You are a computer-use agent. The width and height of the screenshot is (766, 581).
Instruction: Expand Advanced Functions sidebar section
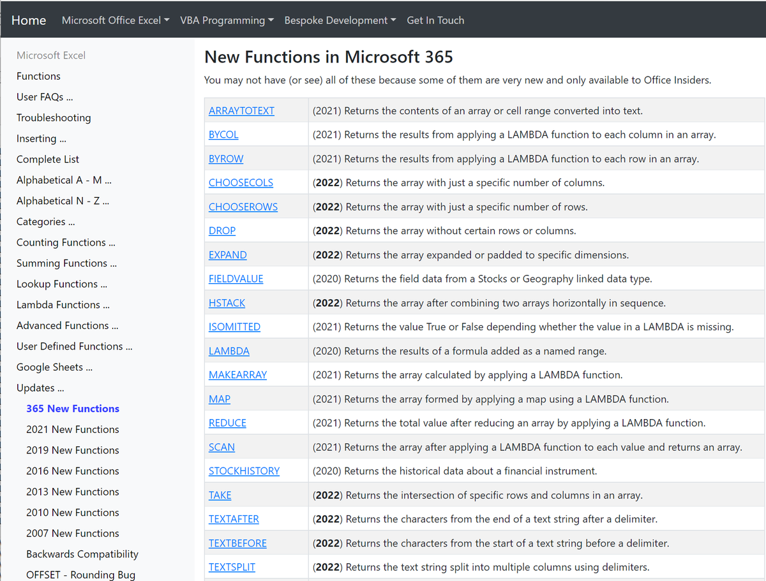click(67, 325)
